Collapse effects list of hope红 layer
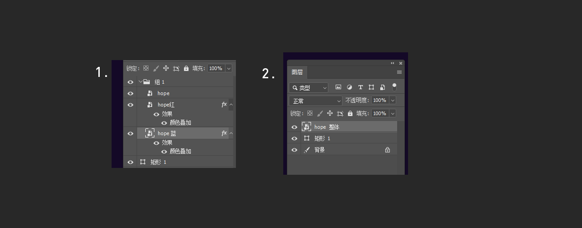Image resolution: width=582 pixels, height=228 pixels. point(231,105)
